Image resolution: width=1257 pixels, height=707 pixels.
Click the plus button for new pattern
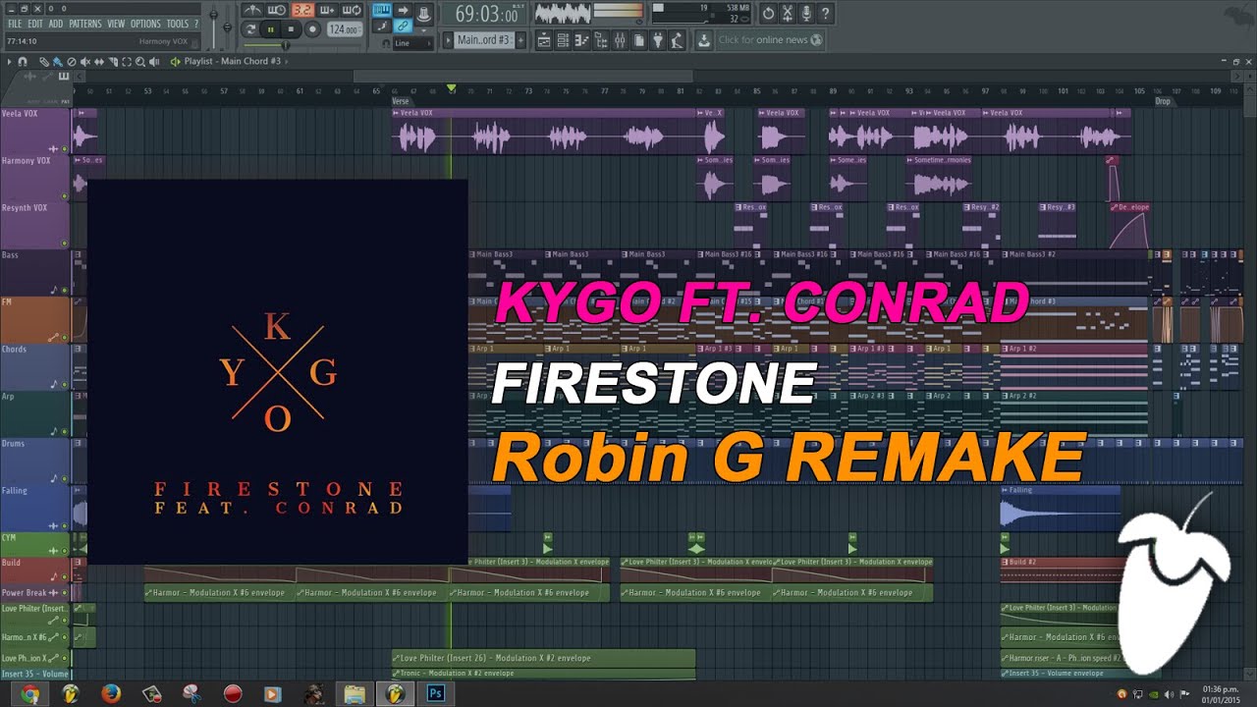pyautogui.click(x=521, y=40)
